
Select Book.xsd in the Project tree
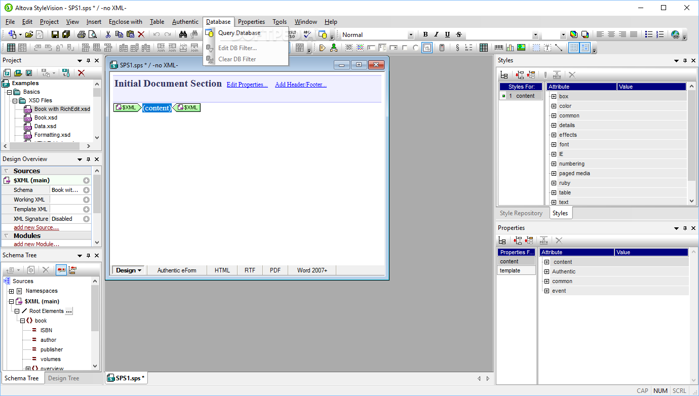[x=46, y=117]
